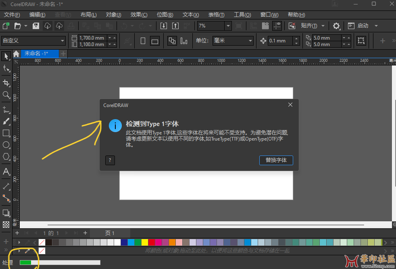Apply page size to current page only
The height and width of the screenshot is (269, 396).
point(184,41)
